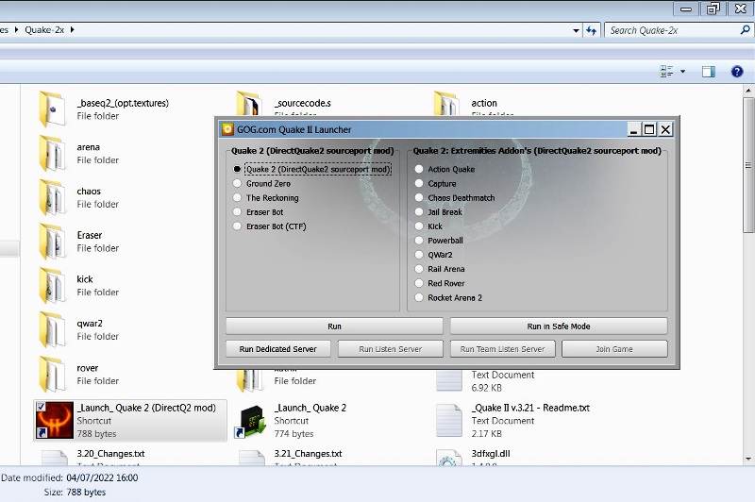
Task: Click 'Size: 788 bytes' in details pane
Action: pos(75,493)
